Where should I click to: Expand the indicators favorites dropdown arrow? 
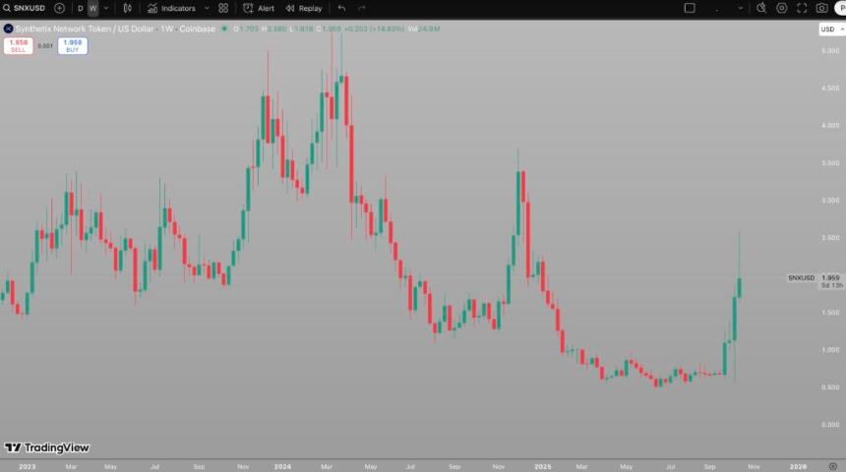[206, 8]
